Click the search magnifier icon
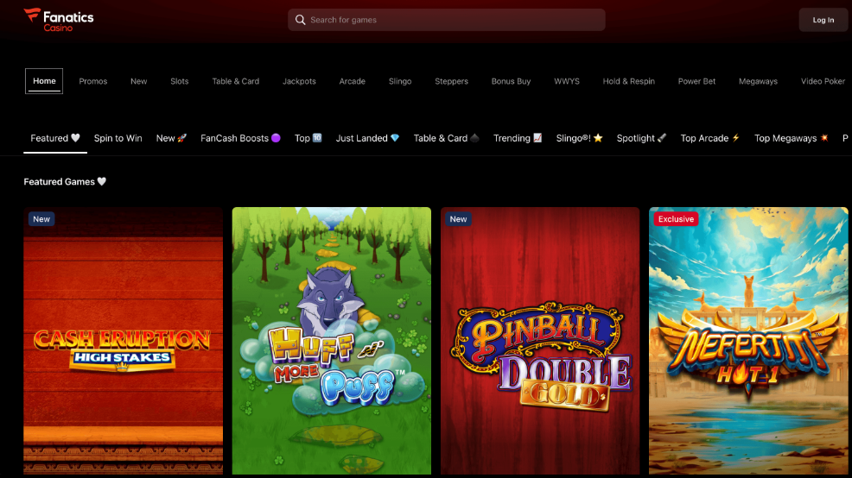 tap(300, 20)
